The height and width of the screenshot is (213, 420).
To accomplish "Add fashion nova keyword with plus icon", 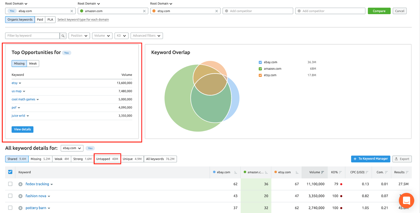I will point(20,196).
